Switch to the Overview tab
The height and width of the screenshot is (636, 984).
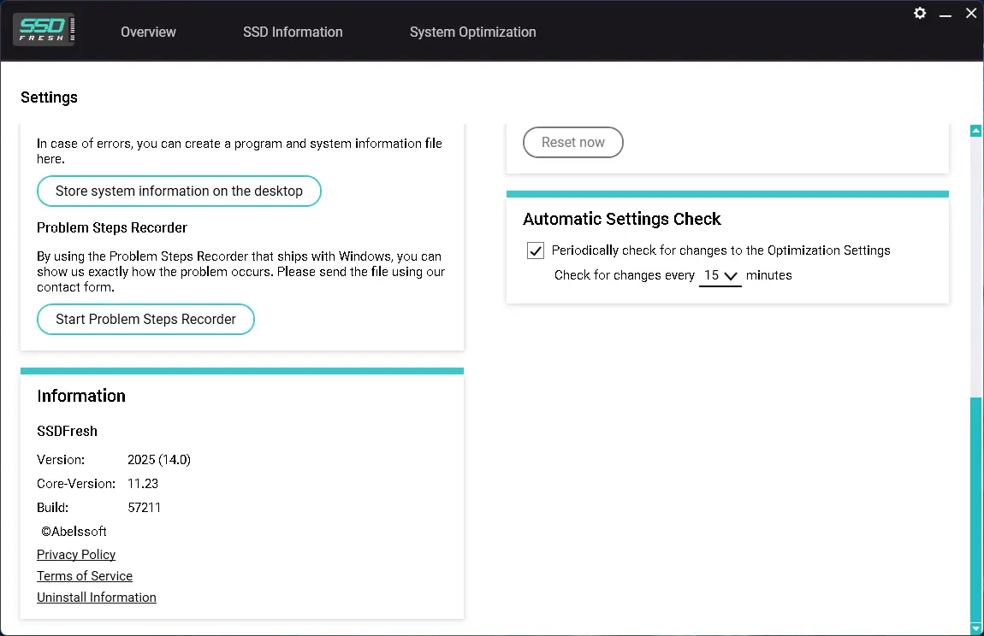148,32
